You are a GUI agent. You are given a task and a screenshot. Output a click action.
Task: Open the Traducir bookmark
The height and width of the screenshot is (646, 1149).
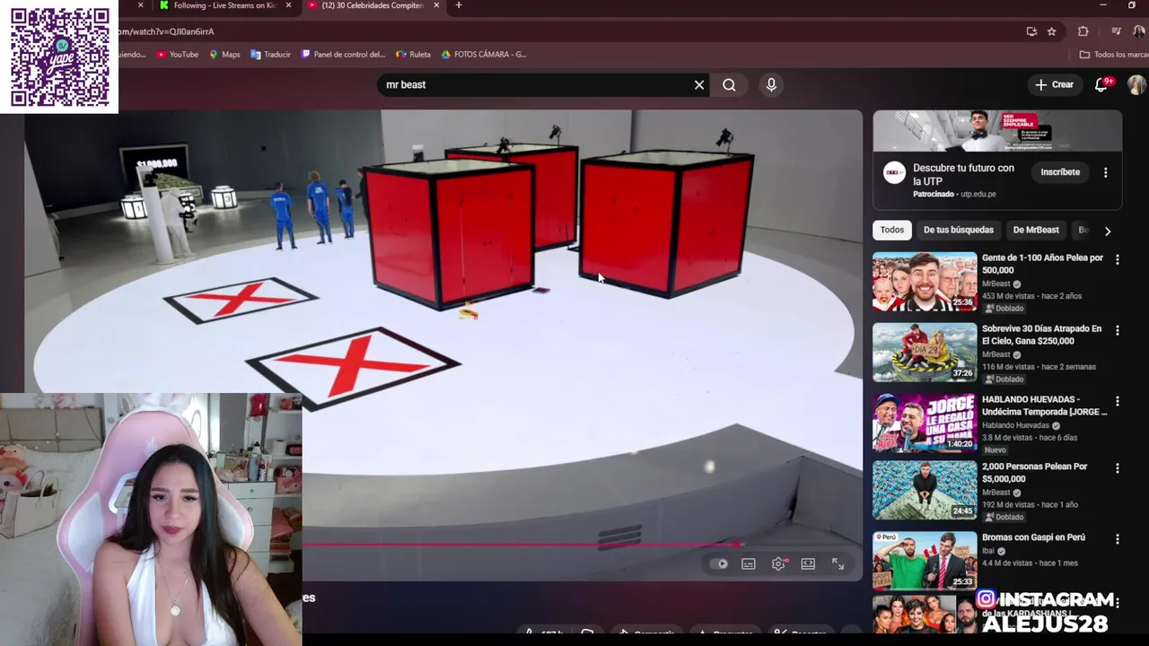(271, 54)
